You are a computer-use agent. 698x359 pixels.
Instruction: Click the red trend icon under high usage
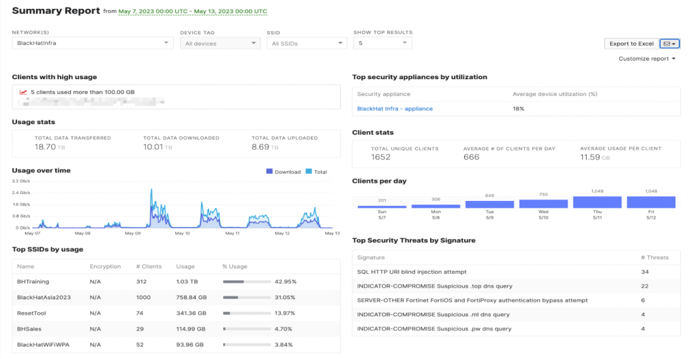pyautogui.click(x=23, y=92)
